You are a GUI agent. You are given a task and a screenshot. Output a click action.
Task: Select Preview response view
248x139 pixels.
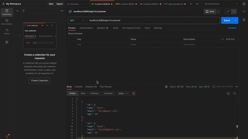pos(94,93)
